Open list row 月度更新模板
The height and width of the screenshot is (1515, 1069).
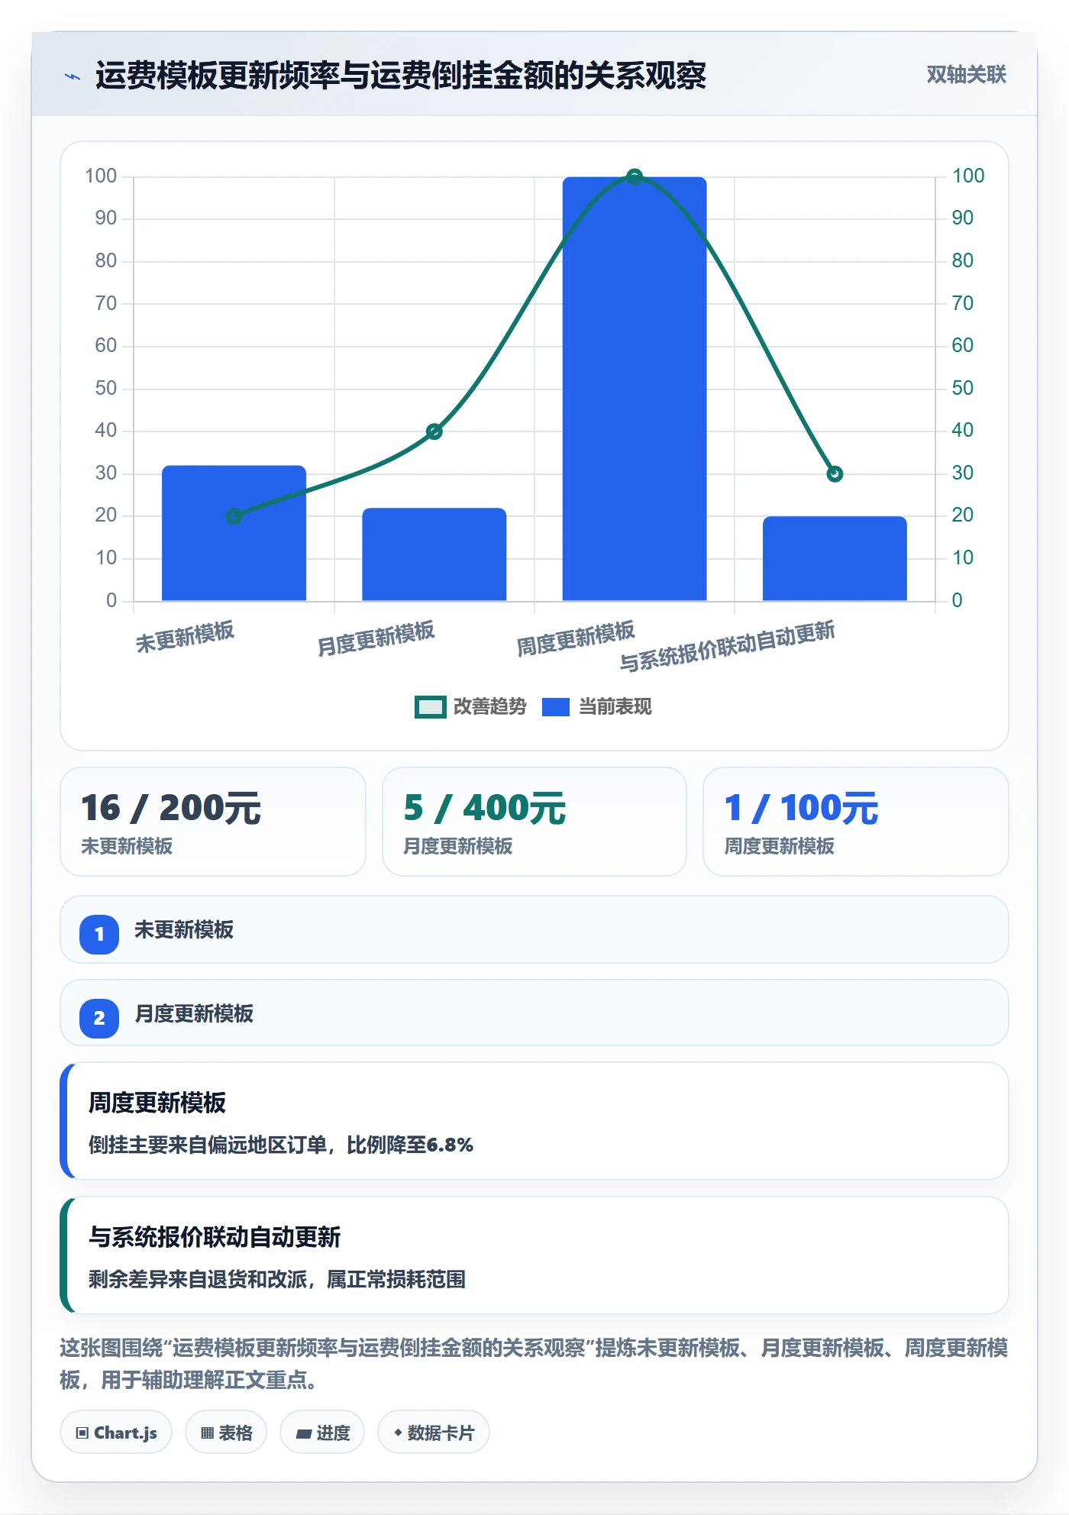(x=534, y=1013)
